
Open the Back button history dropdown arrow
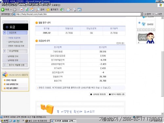11,10
